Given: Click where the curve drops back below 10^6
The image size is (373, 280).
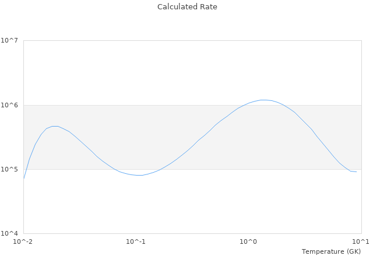Looking at the screenshot, I should (284, 105).
